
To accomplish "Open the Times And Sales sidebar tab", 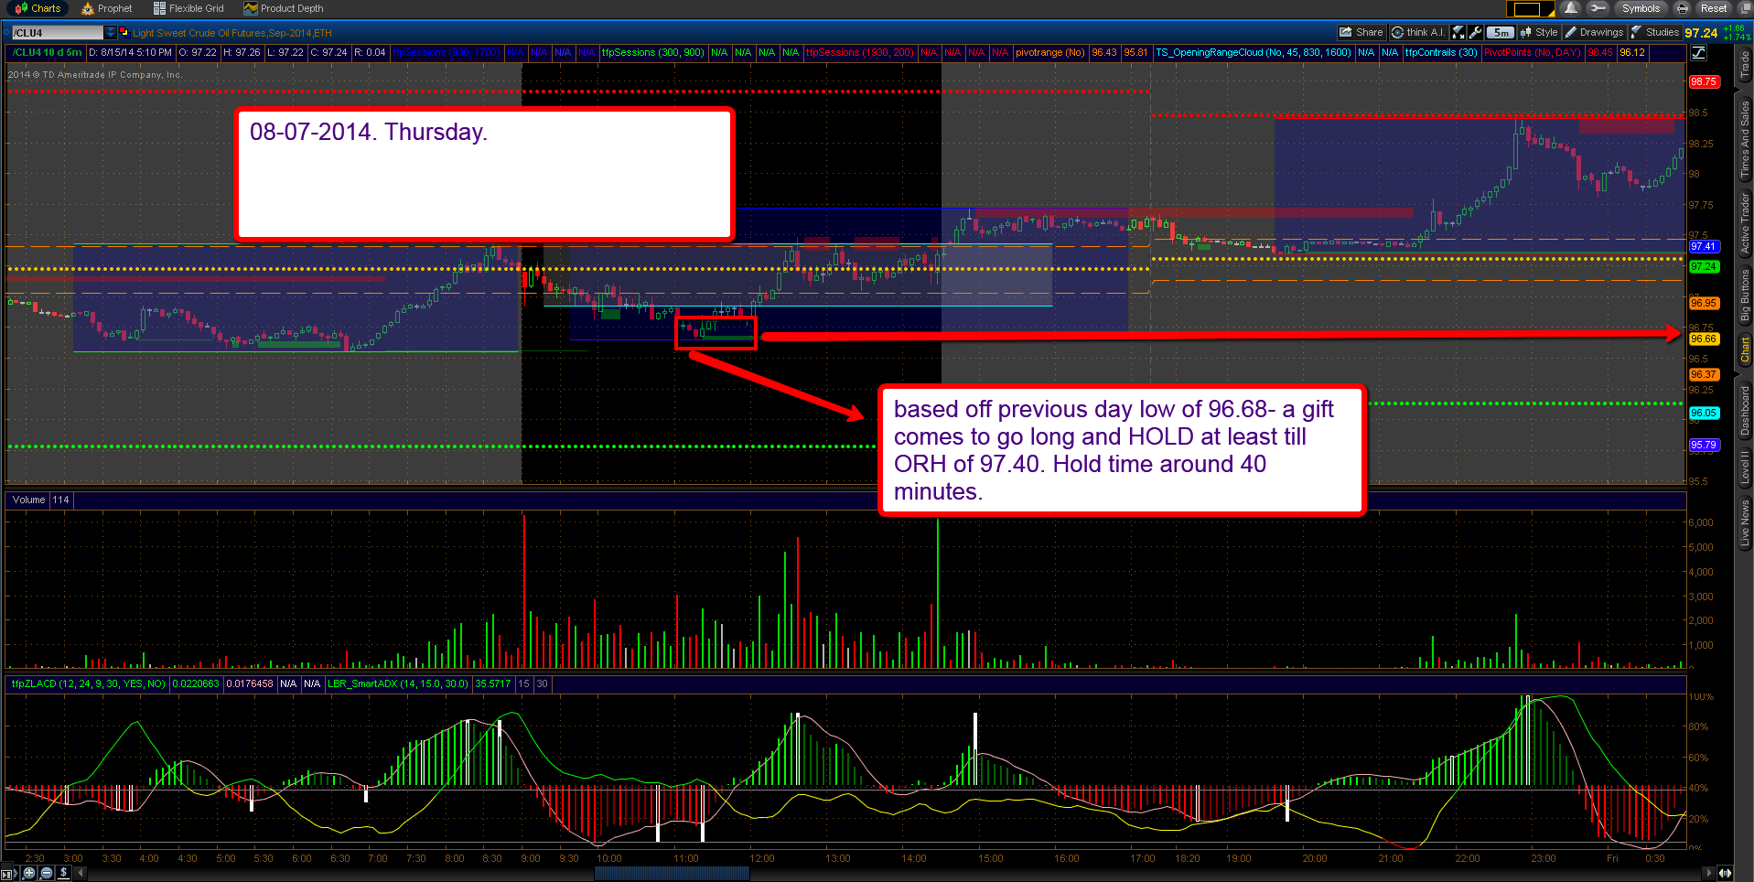I will [x=1745, y=139].
